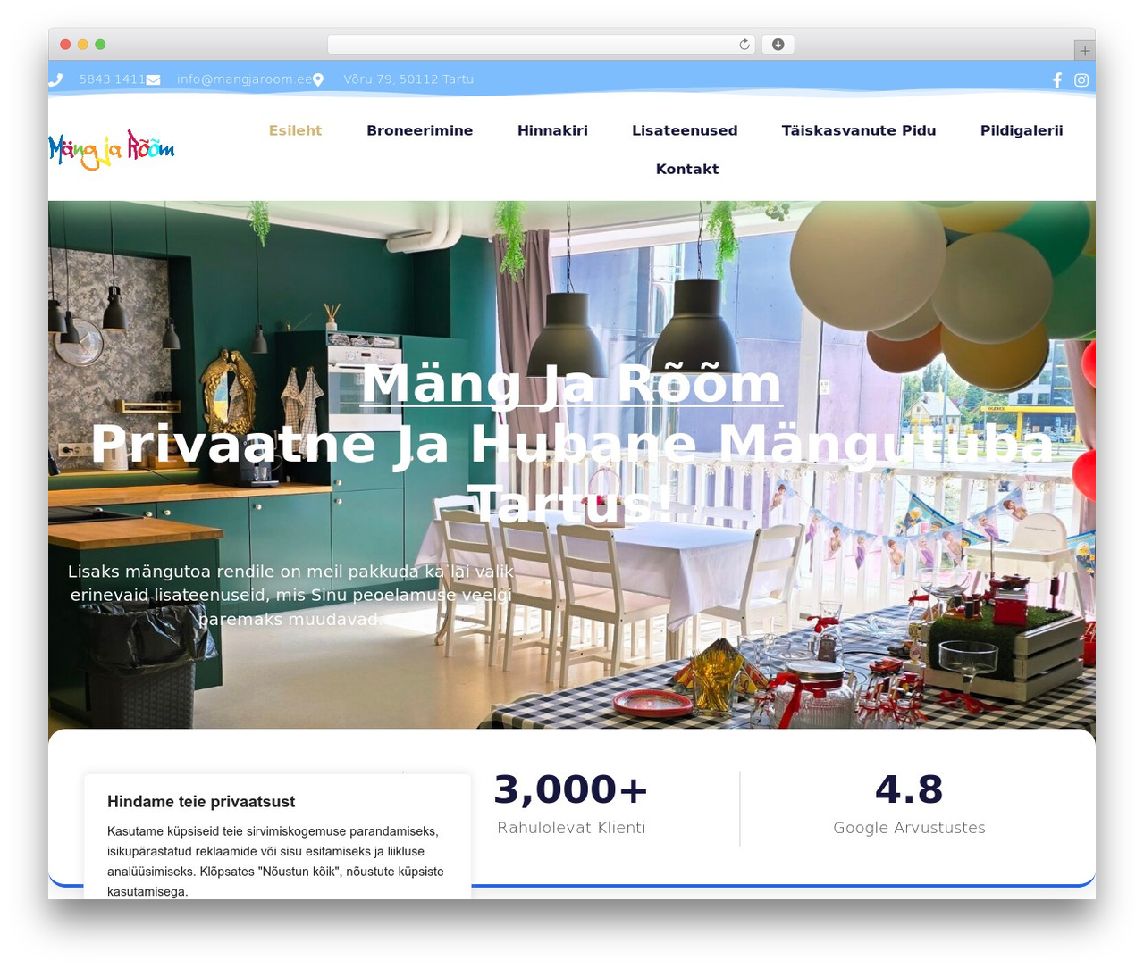Viewport: 1144px width, 968px height.
Task: Open the Lisateenused menu item
Action: (685, 130)
